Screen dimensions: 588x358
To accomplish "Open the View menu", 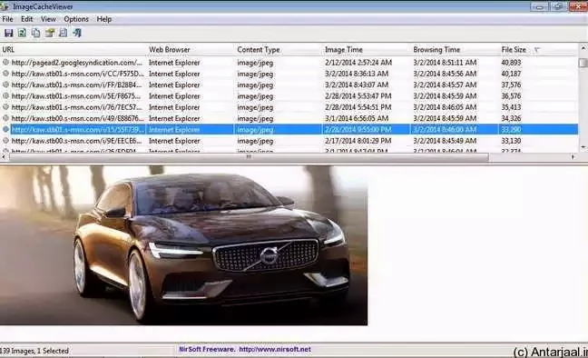I will [x=48, y=19].
